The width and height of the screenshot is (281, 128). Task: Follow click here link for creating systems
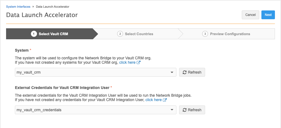point(127,63)
